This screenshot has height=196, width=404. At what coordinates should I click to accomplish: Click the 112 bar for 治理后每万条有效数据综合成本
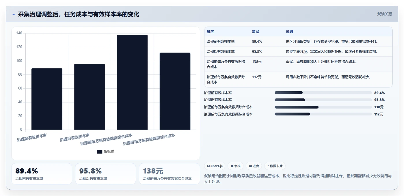(175, 91)
